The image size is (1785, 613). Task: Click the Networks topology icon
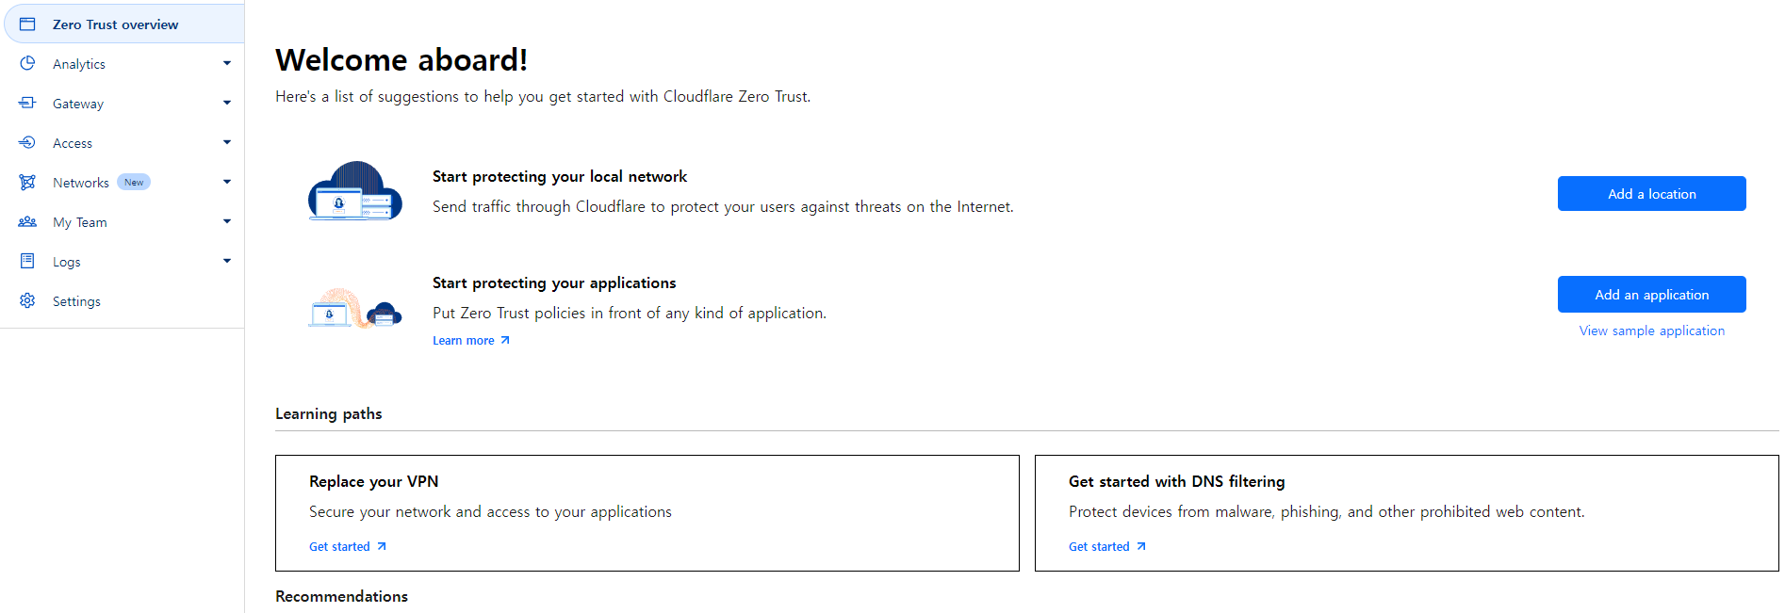point(27,182)
